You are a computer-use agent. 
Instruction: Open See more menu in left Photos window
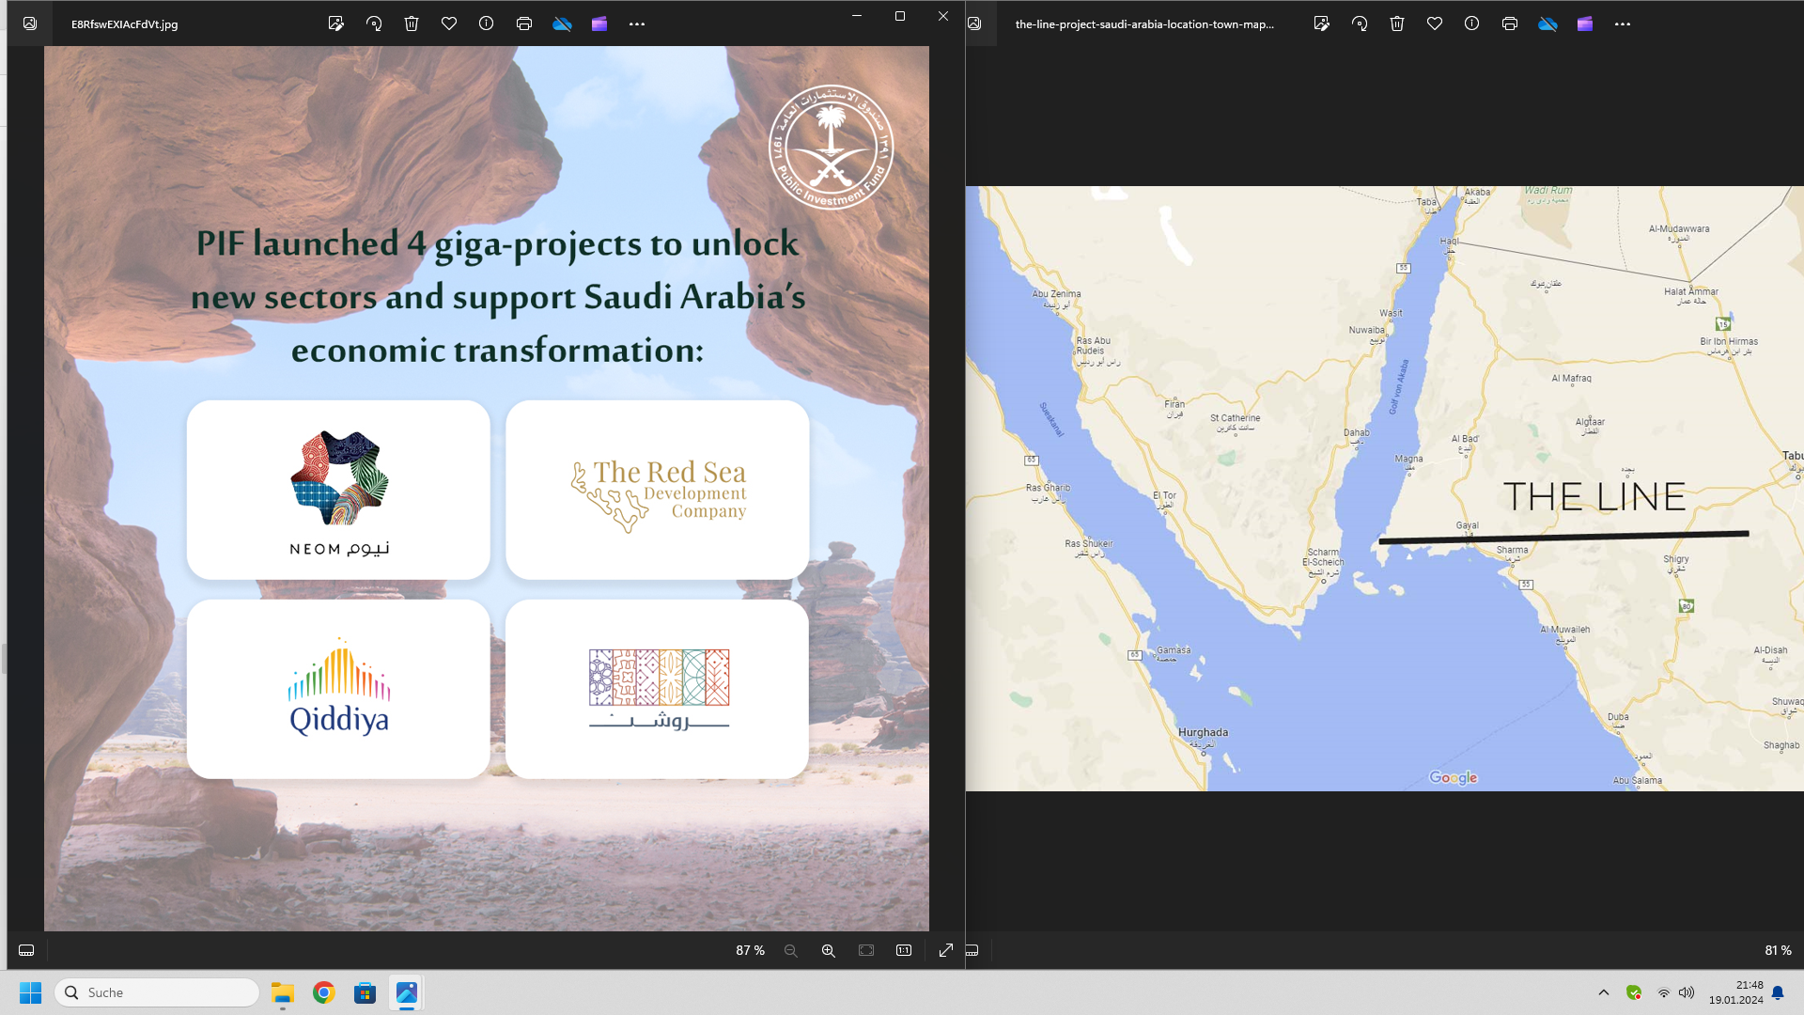[637, 23]
